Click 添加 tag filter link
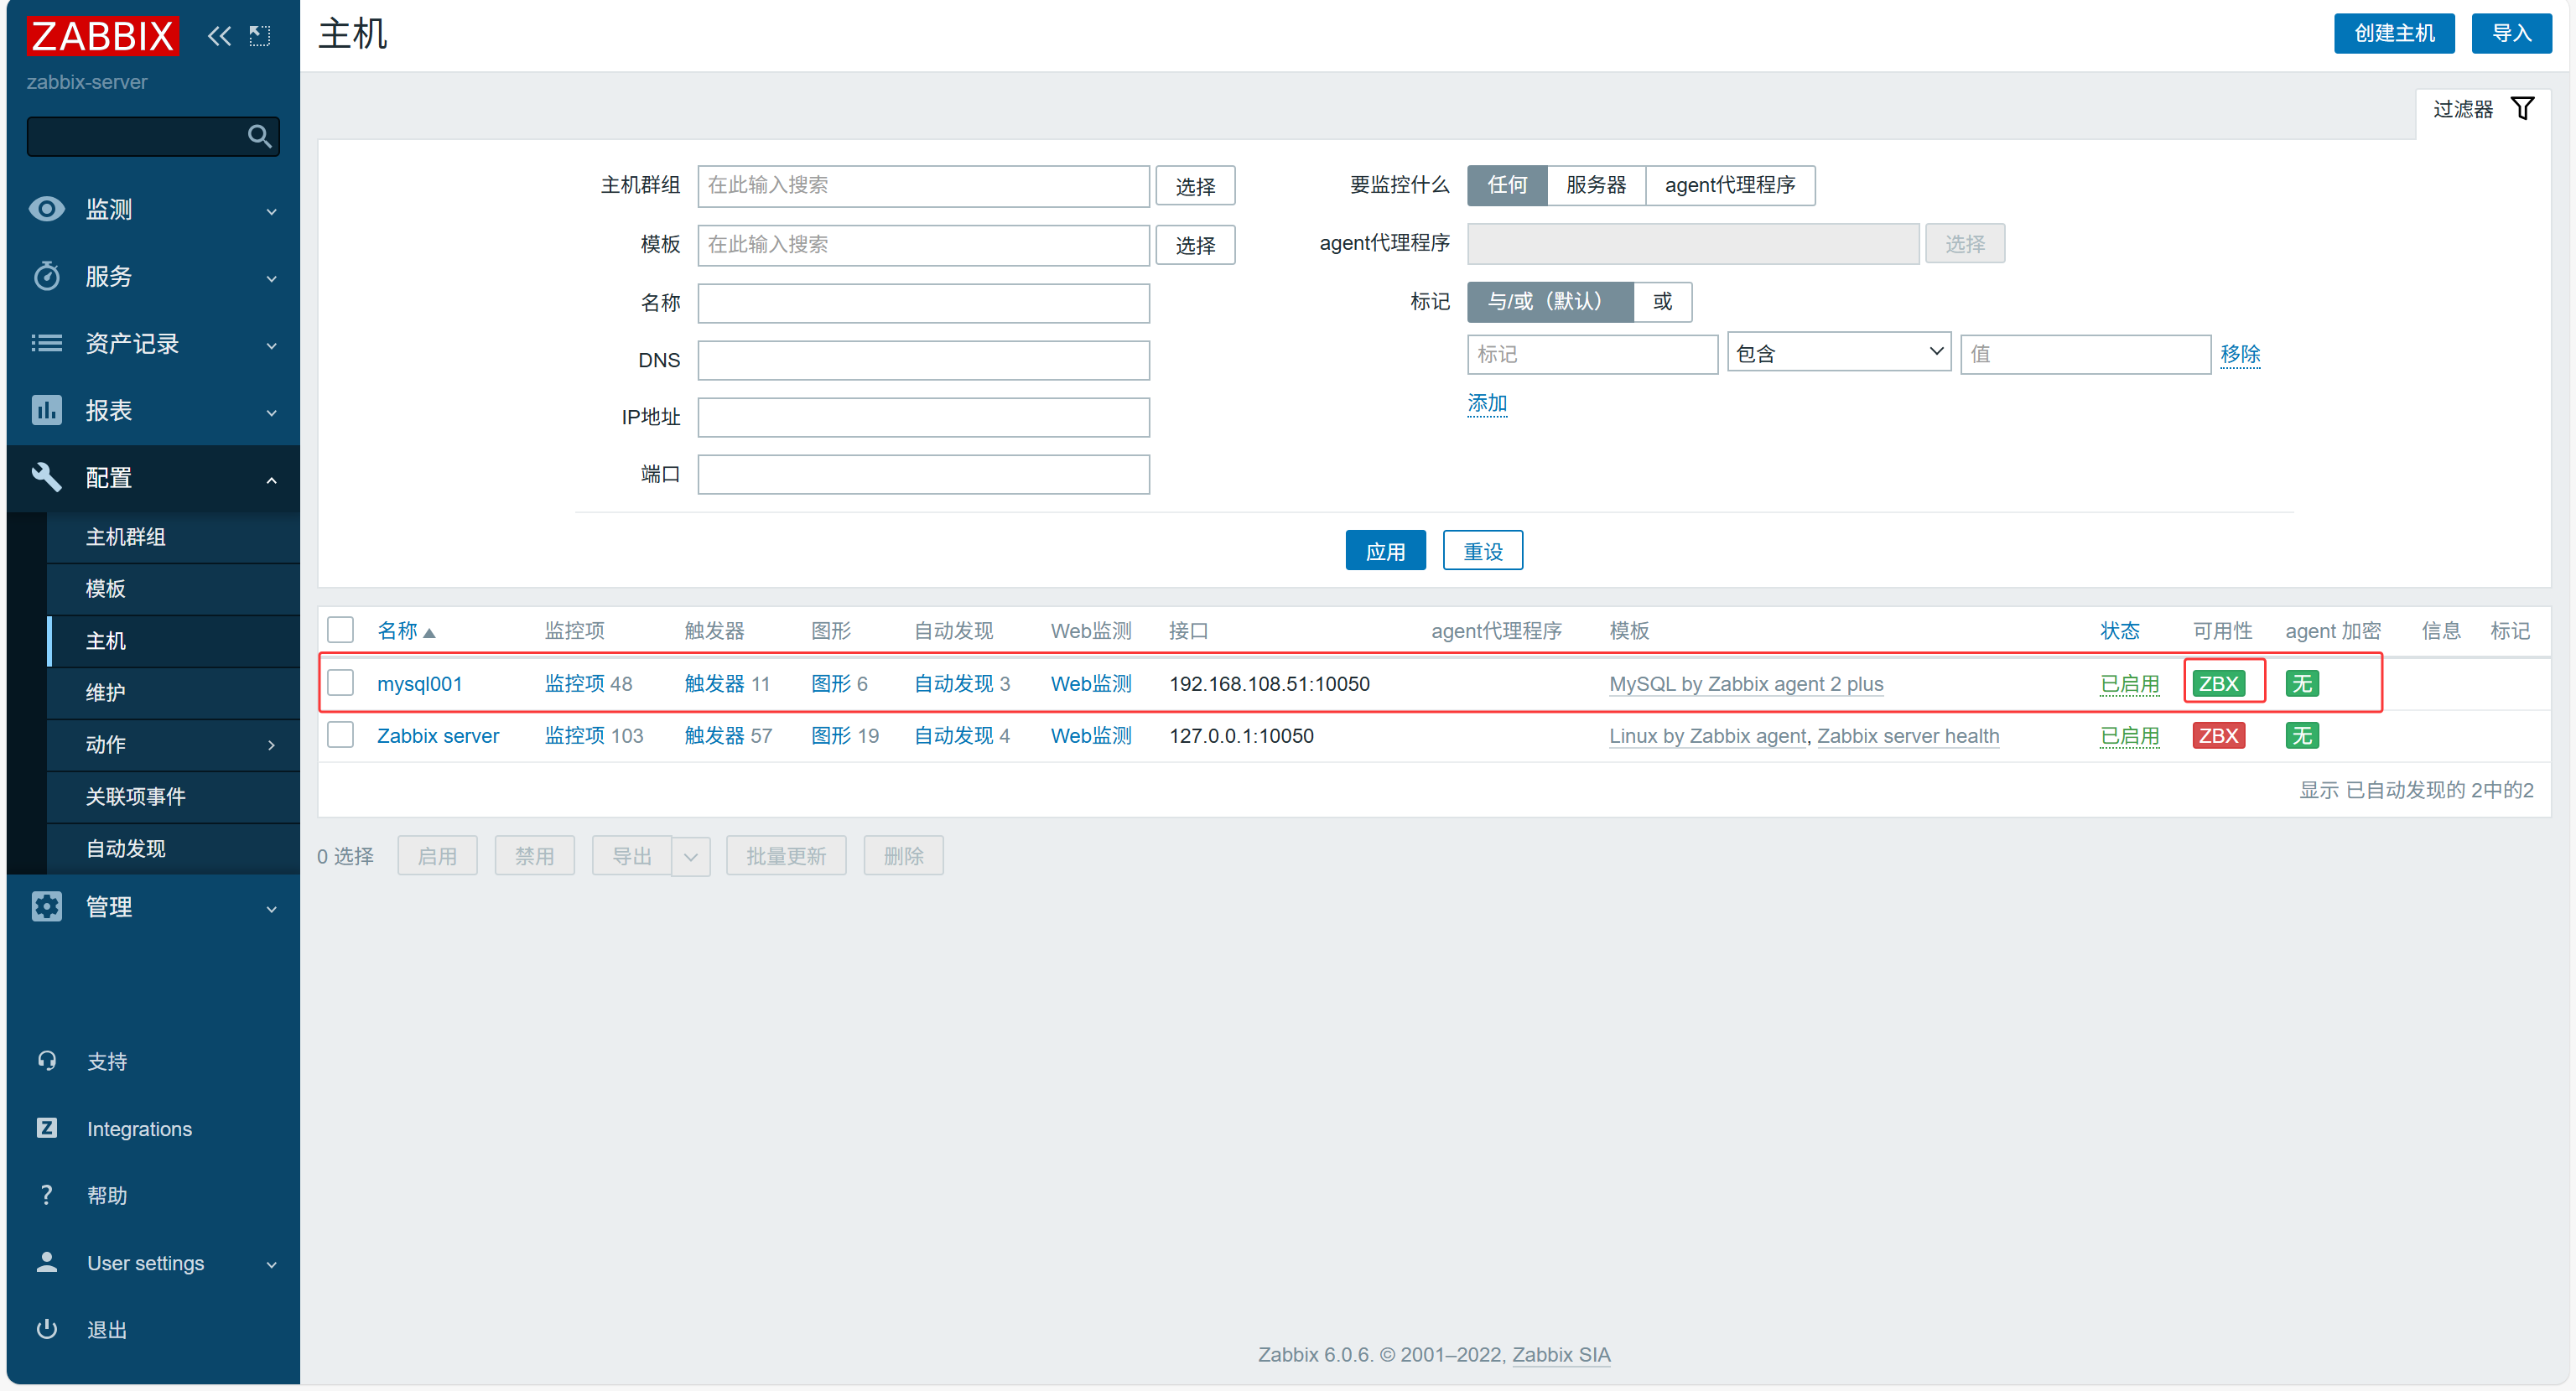Image resolution: width=2576 pixels, height=1391 pixels. [x=1487, y=403]
